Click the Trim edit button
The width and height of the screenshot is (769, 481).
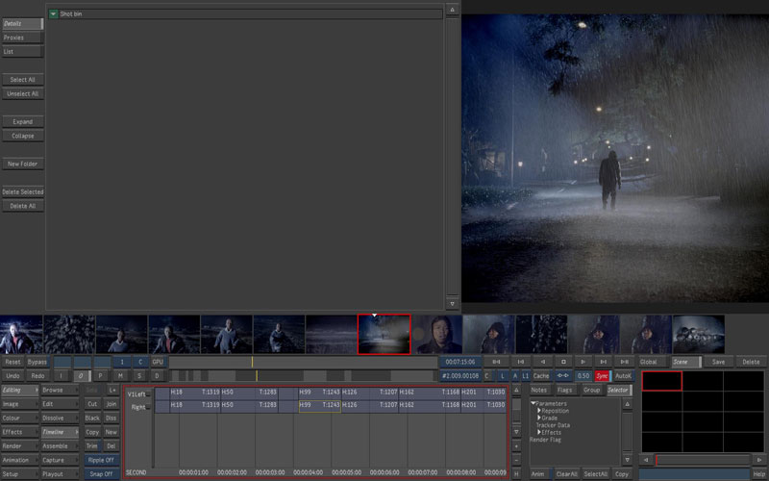[92, 446]
